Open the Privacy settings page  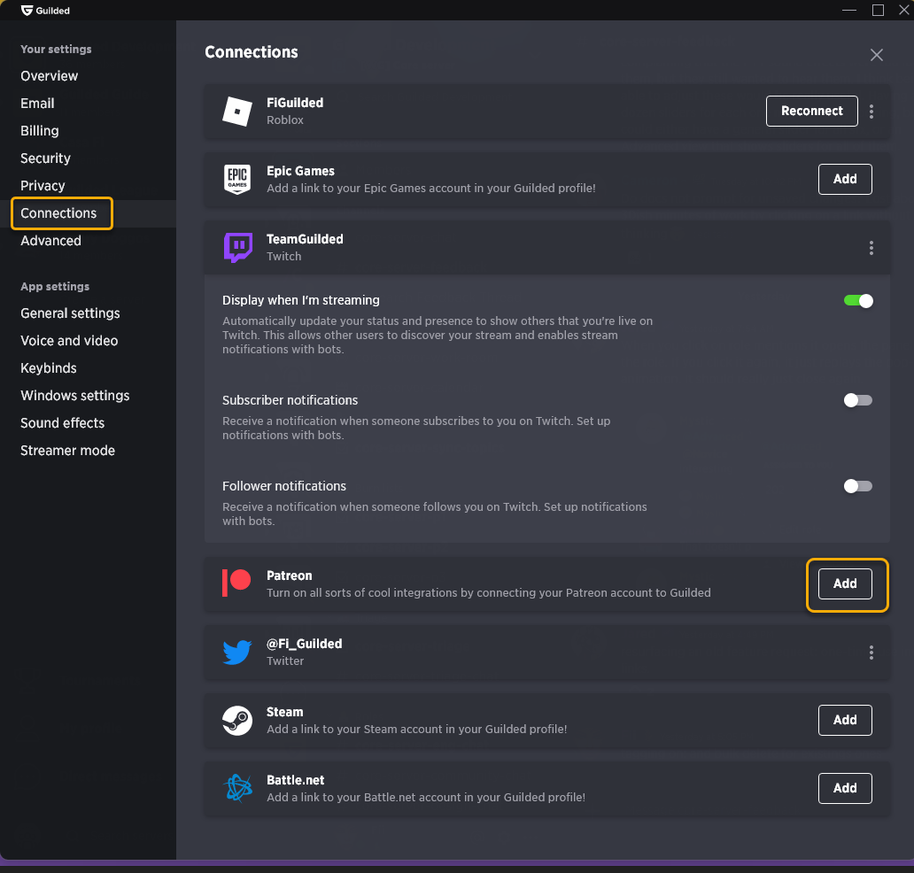coord(43,185)
